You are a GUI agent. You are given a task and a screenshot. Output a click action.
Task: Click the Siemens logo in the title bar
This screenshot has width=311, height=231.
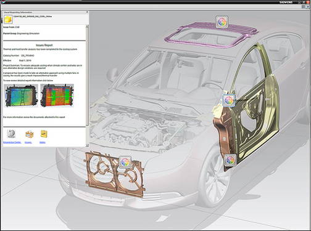click(286, 2)
